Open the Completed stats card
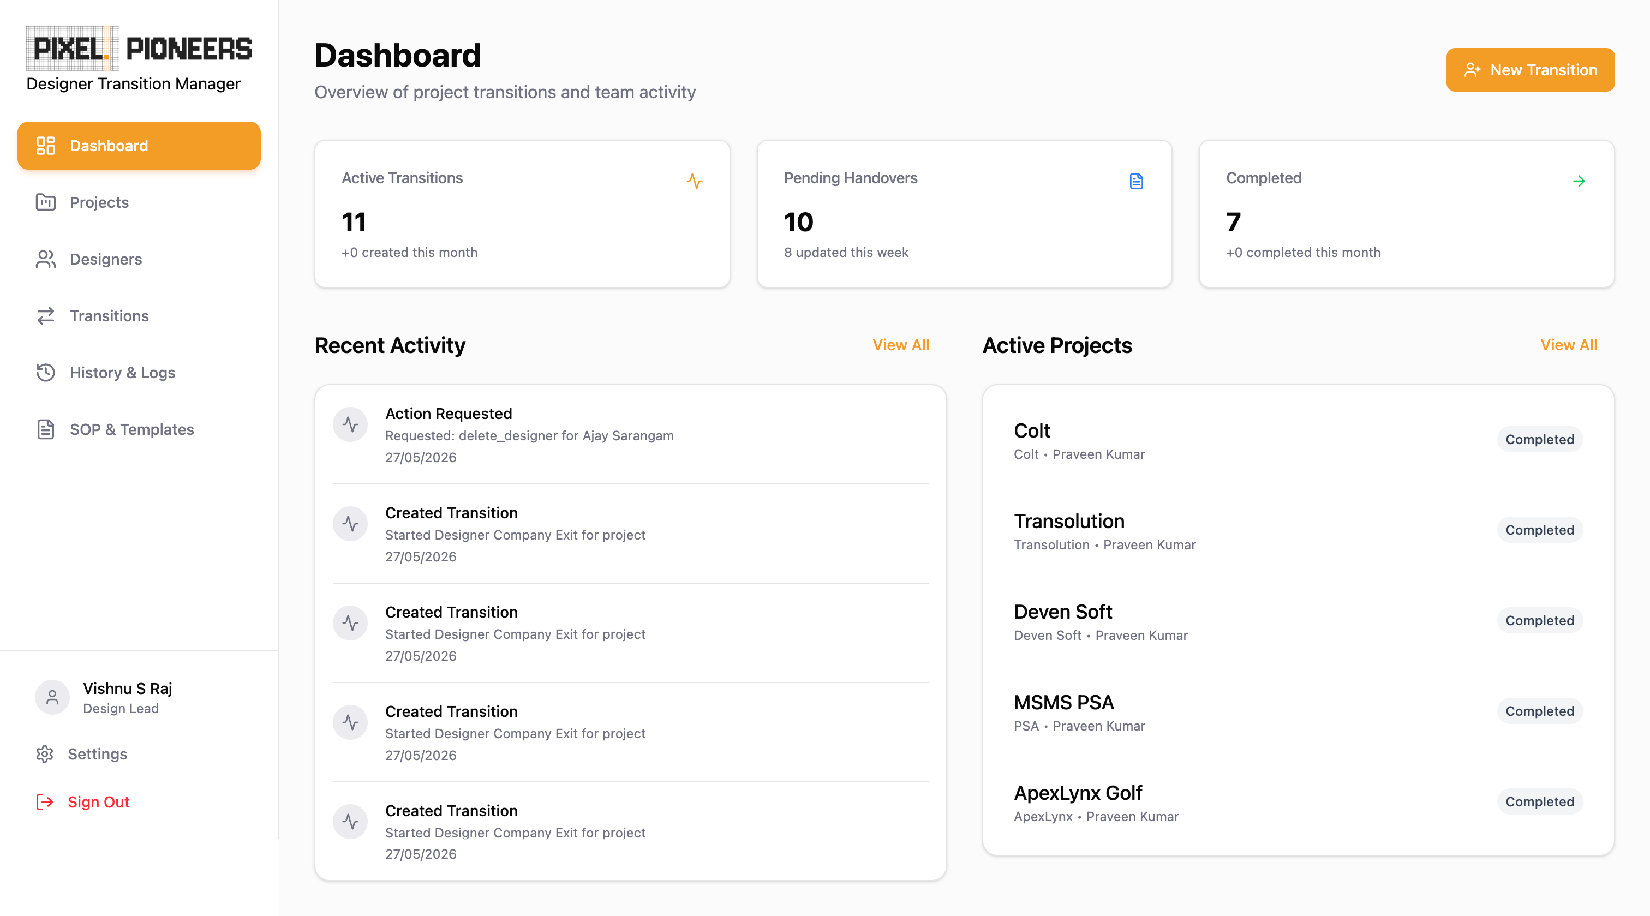 tap(1407, 214)
